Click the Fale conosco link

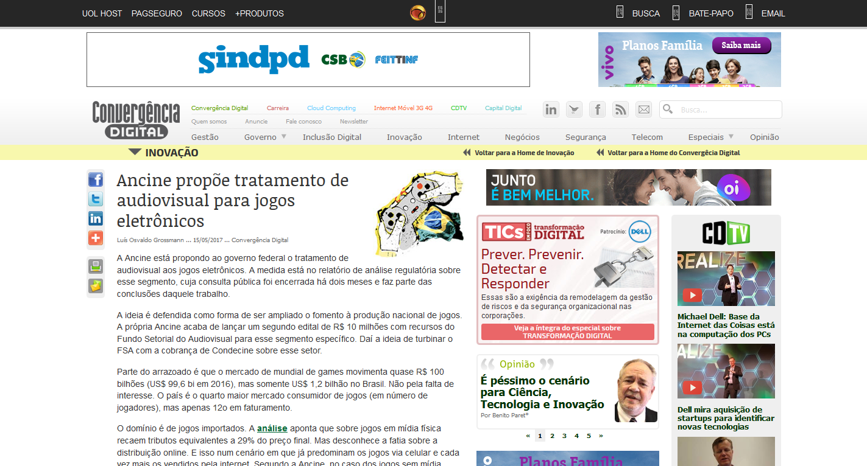304,122
